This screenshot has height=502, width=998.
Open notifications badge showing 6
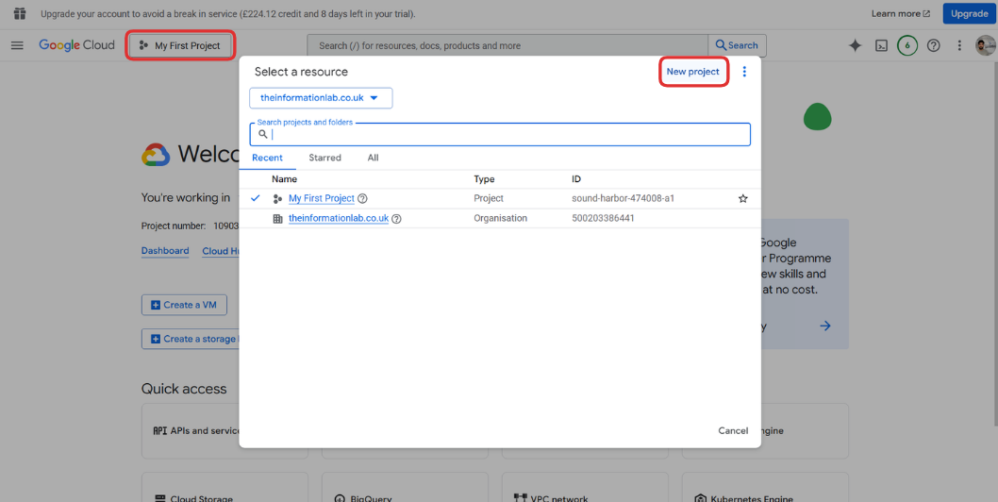click(x=907, y=46)
